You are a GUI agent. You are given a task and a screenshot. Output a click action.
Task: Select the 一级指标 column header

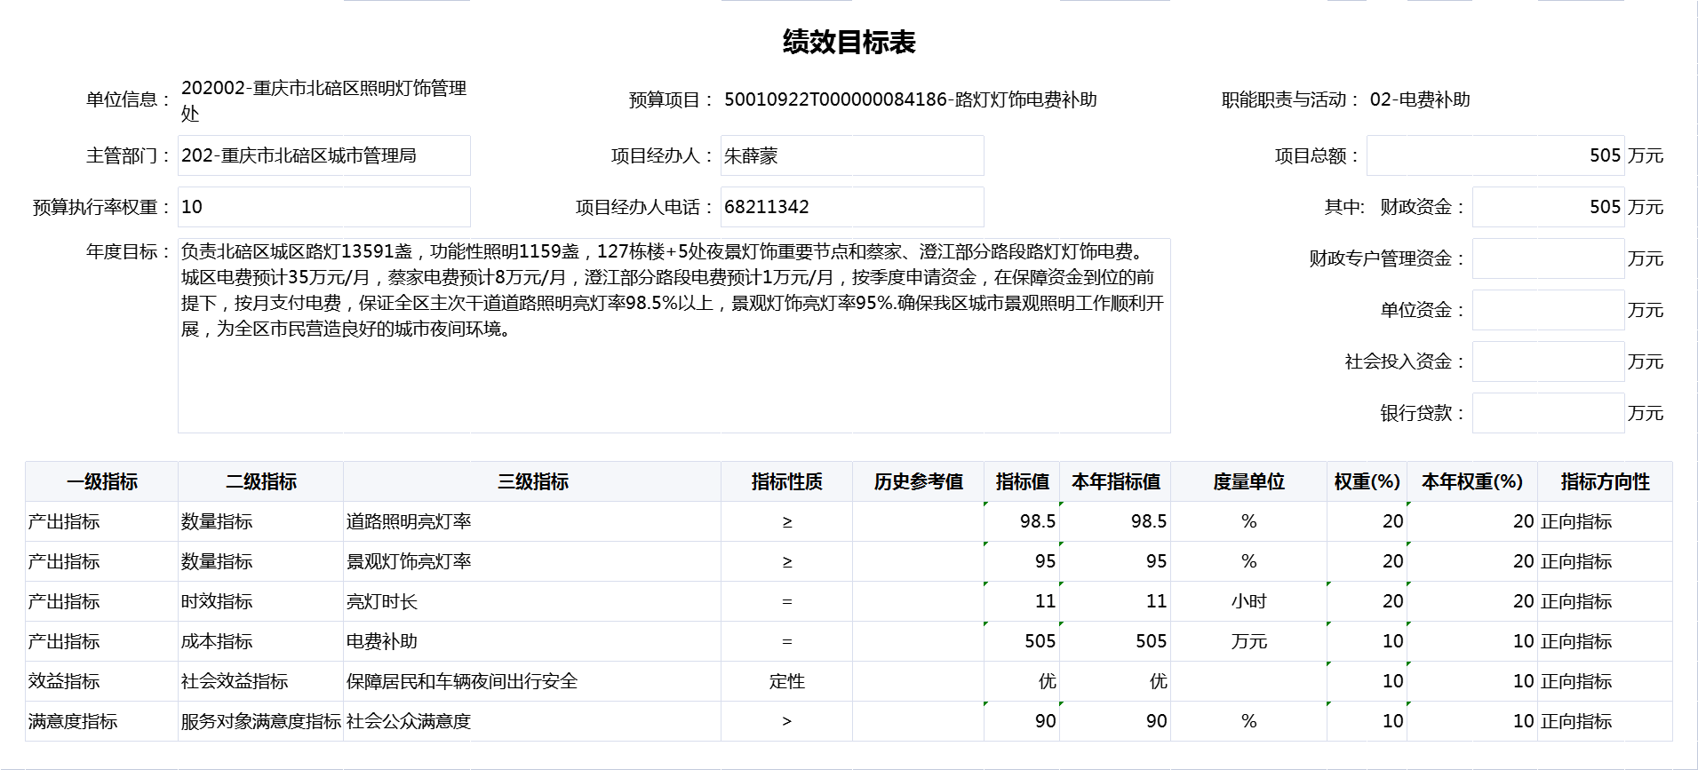[x=101, y=481]
